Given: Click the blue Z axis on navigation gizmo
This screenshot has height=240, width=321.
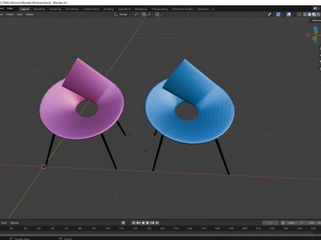Looking at the screenshot, I should tap(315, 29).
